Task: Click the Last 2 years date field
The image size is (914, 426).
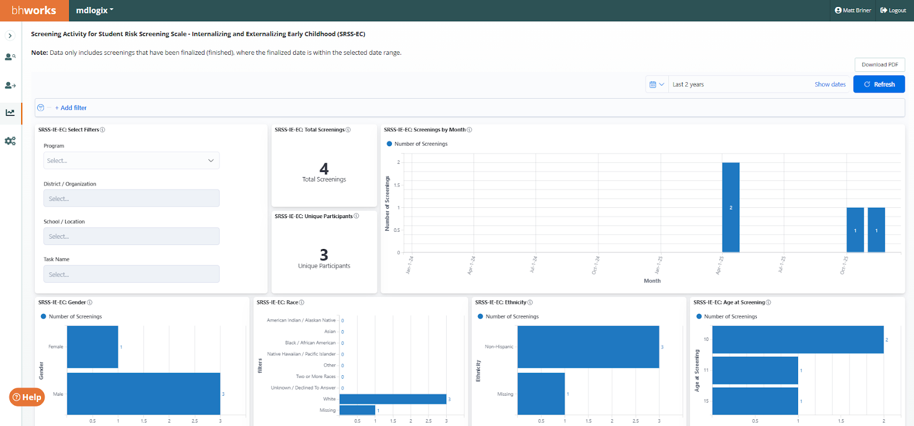Action: [740, 85]
